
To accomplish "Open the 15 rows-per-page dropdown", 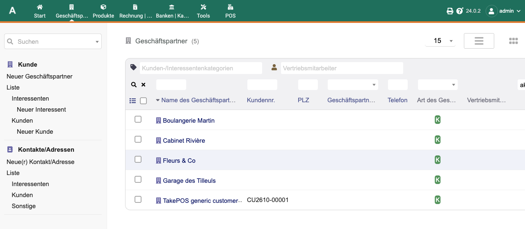I will click(441, 41).
